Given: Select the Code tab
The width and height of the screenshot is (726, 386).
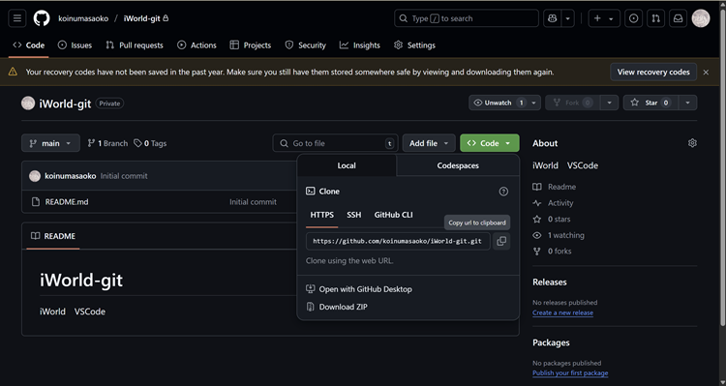Looking at the screenshot, I should click(x=29, y=45).
